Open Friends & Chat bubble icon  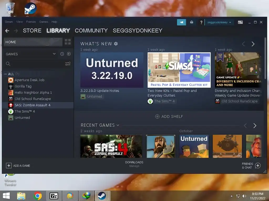(x=258, y=165)
